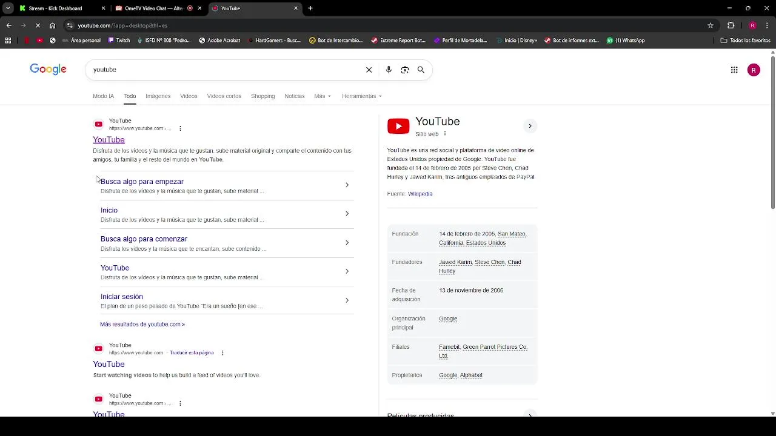
Task: Open the Twitch bookmark
Action: click(119, 41)
